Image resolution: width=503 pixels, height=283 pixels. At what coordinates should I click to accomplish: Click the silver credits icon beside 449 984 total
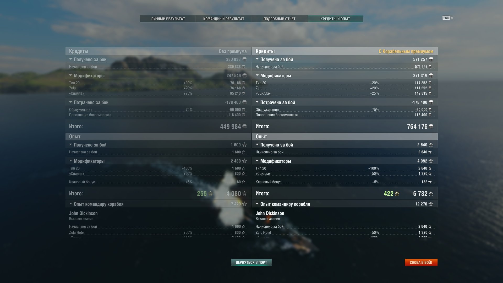[x=244, y=127]
